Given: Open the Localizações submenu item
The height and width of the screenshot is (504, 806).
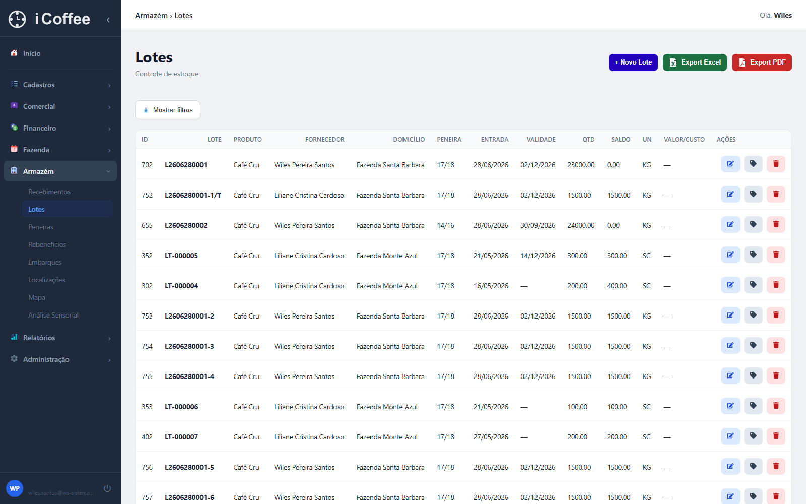Looking at the screenshot, I should coord(68,280).
